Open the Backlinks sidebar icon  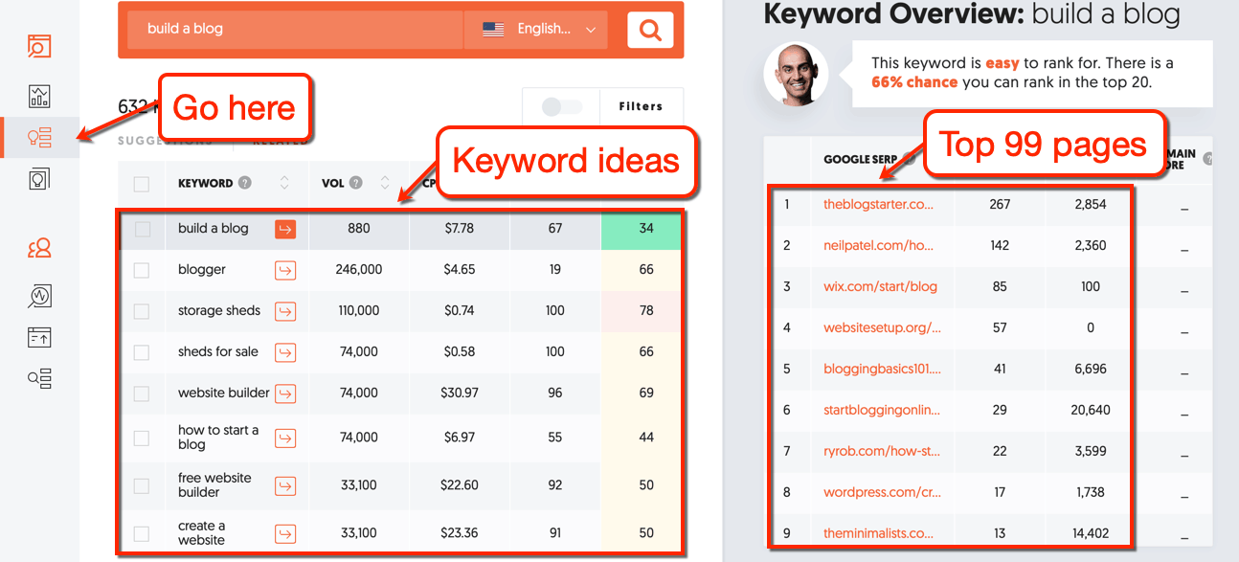(x=39, y=337)
